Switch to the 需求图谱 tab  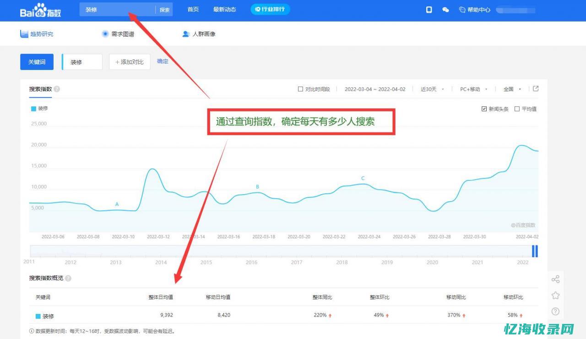[118, 34]
